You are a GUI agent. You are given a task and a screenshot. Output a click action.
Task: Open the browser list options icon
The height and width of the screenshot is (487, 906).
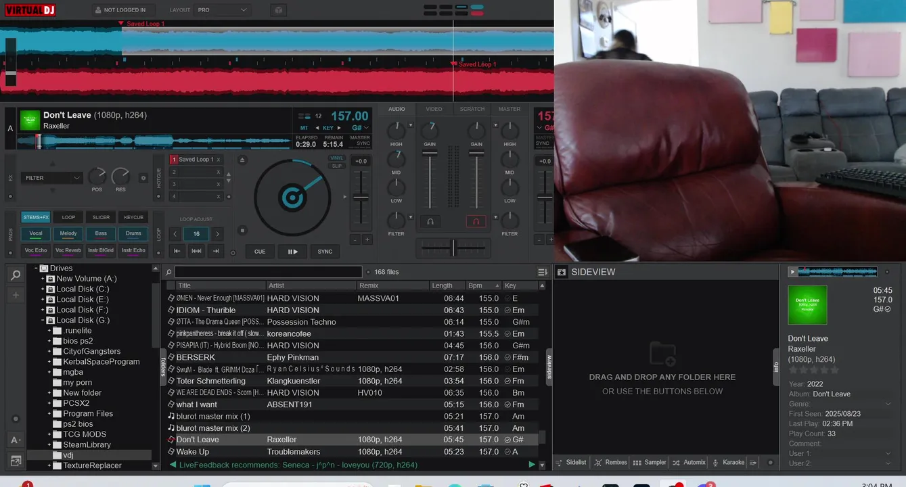point(542,272)
